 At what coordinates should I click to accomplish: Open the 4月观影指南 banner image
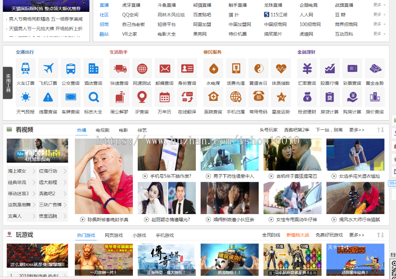[37, 150]
